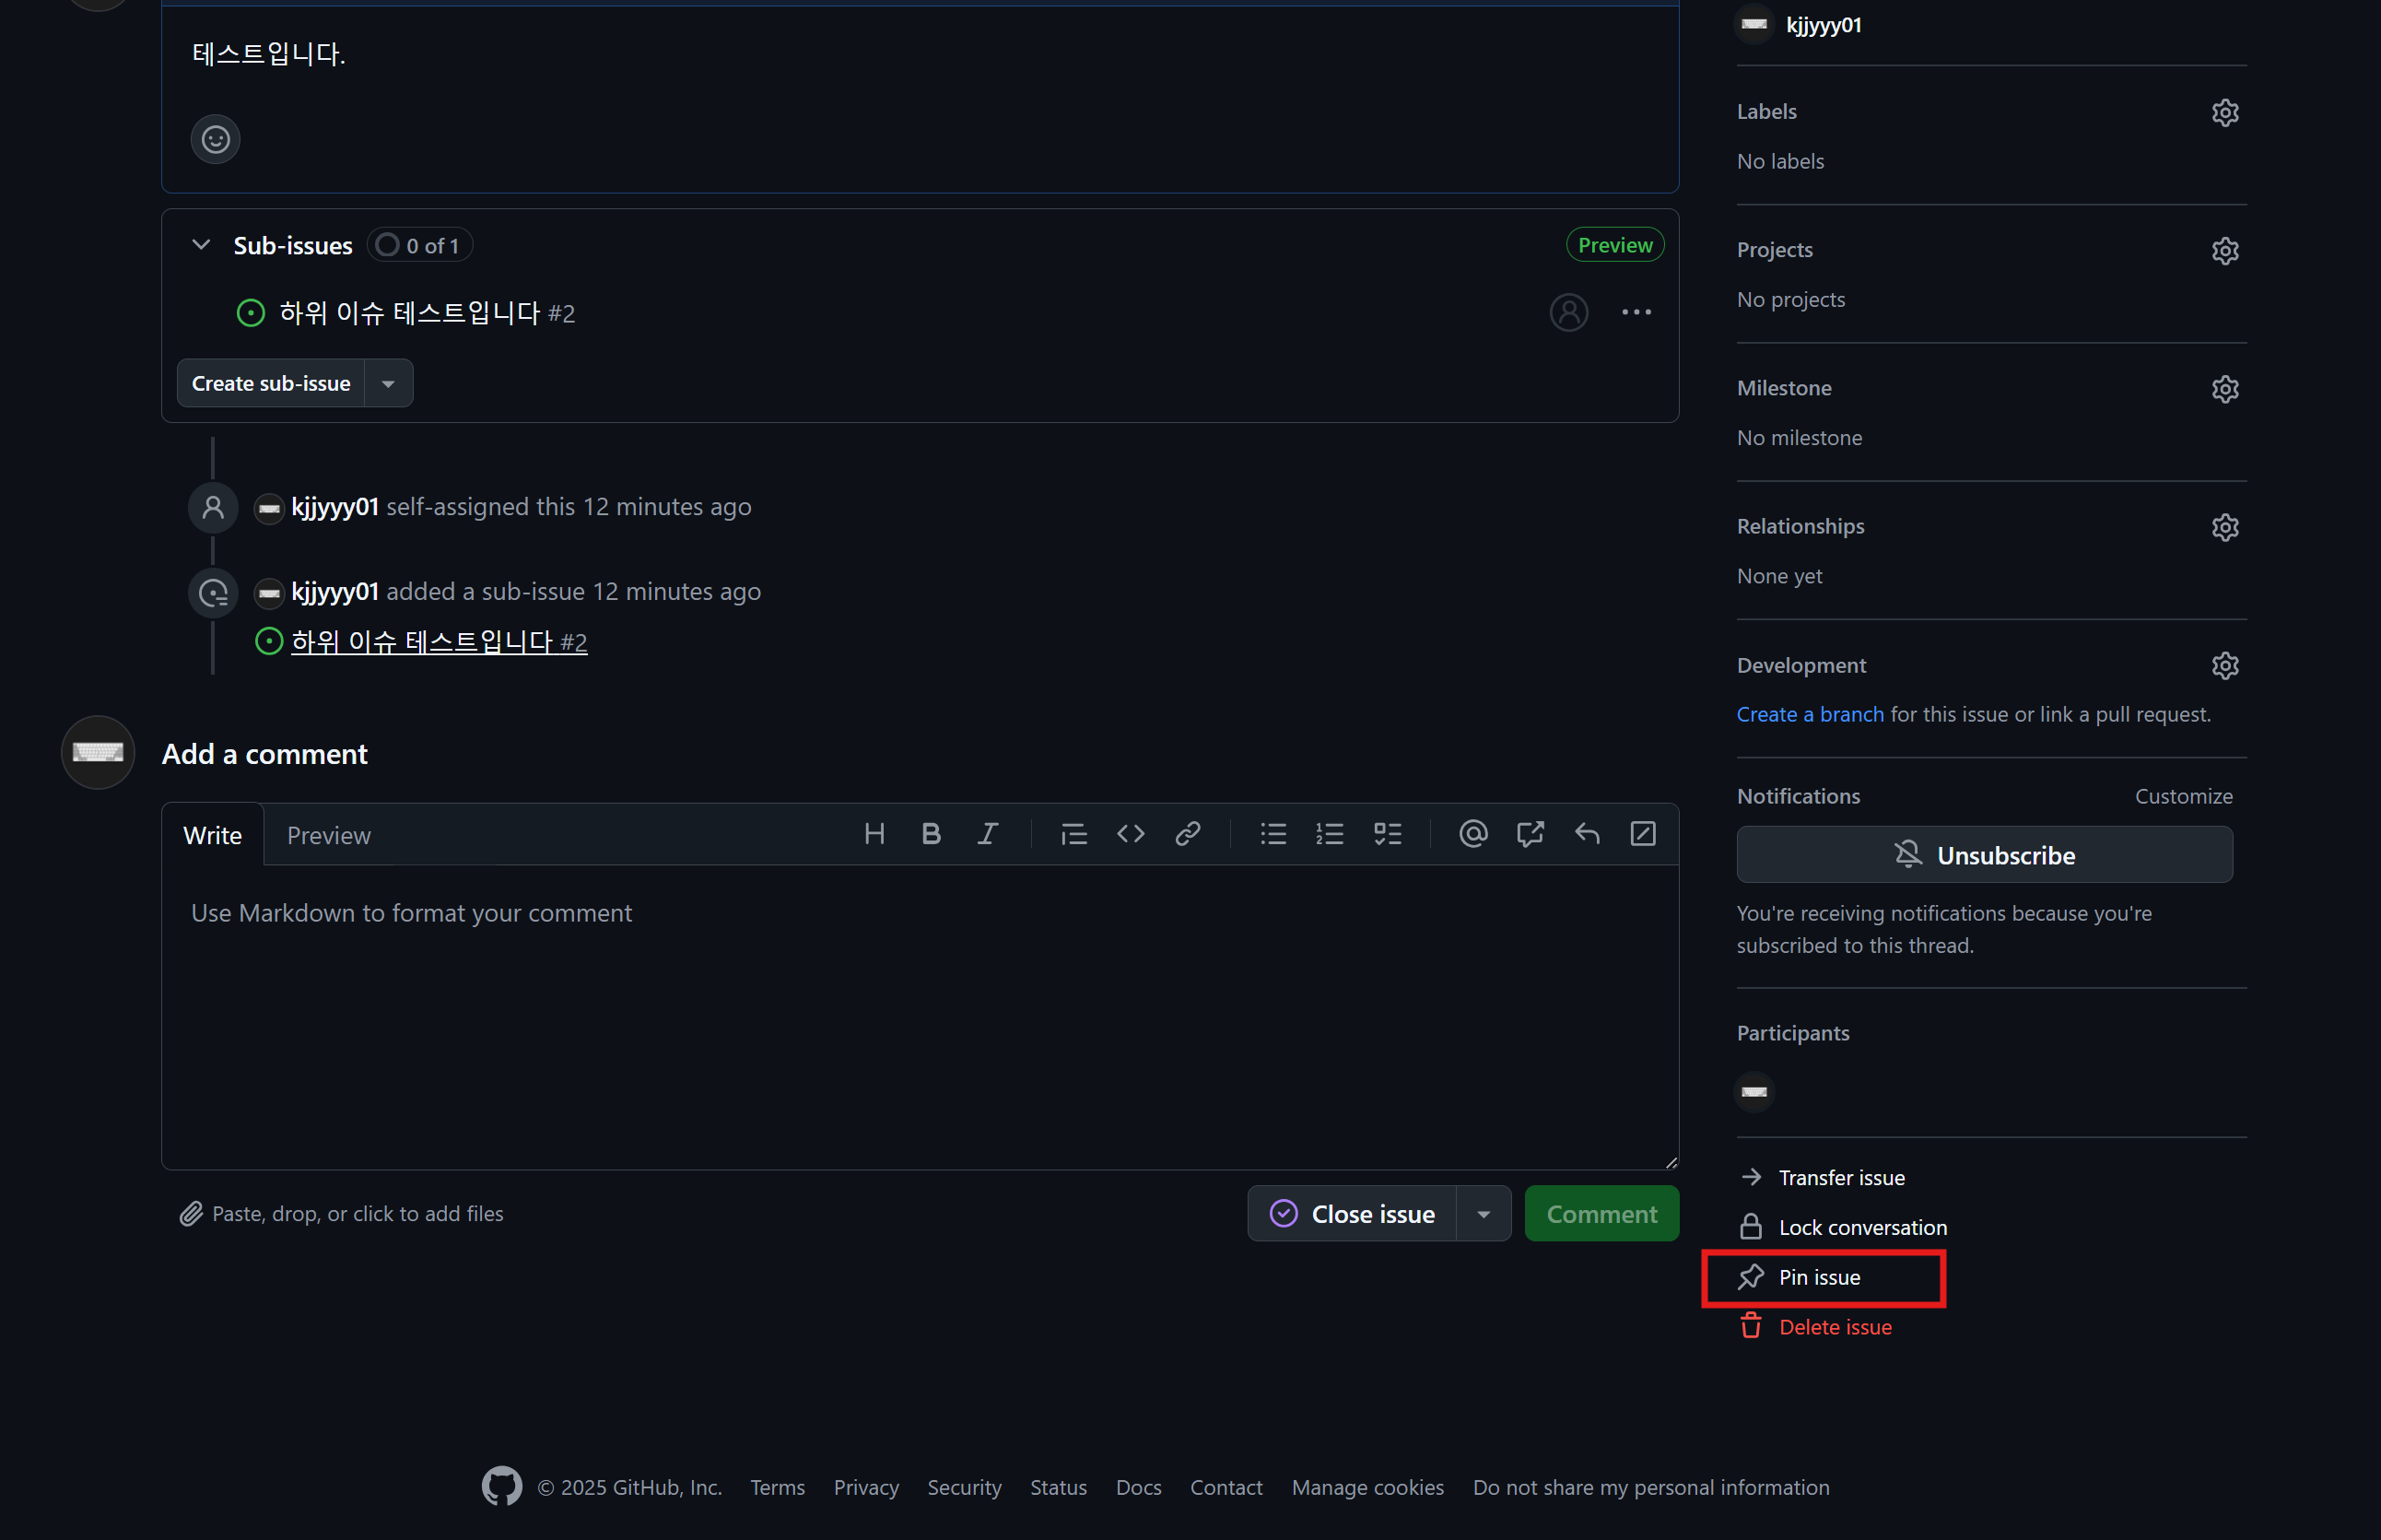The height and width of the screenshot is (1540, 2381).
Task: Switch to the Preview tab
Action: (x=328, y=836)
